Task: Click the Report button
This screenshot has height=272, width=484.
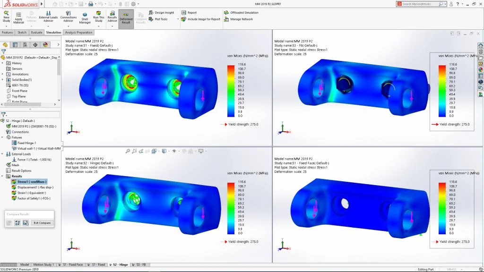Action: coord(189,13)
